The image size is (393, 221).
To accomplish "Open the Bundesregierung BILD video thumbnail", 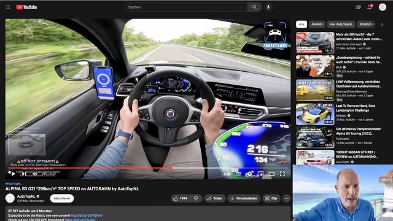I will click(x=315, y=66).
